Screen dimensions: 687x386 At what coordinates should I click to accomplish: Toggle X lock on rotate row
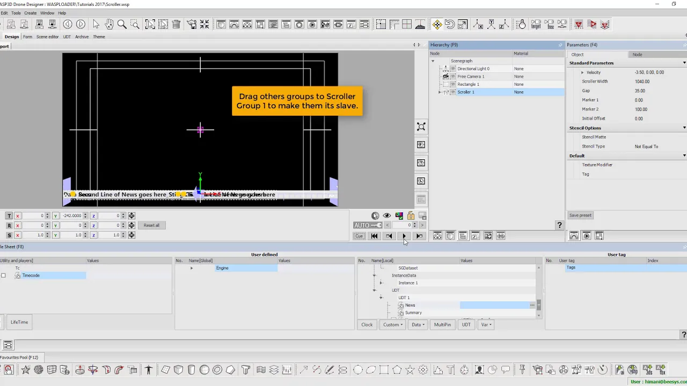pyautogui.click(x=18, y=225)
